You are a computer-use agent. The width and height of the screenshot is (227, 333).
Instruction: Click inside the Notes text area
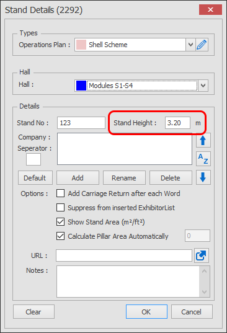coord(128,282)
